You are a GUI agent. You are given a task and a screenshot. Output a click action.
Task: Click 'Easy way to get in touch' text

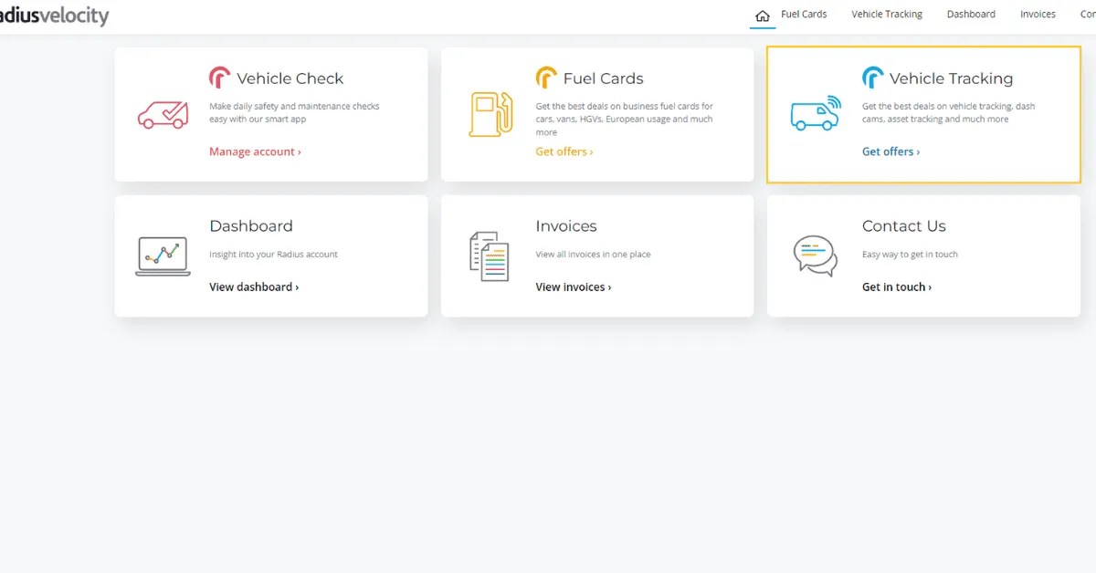click(910, 255)
